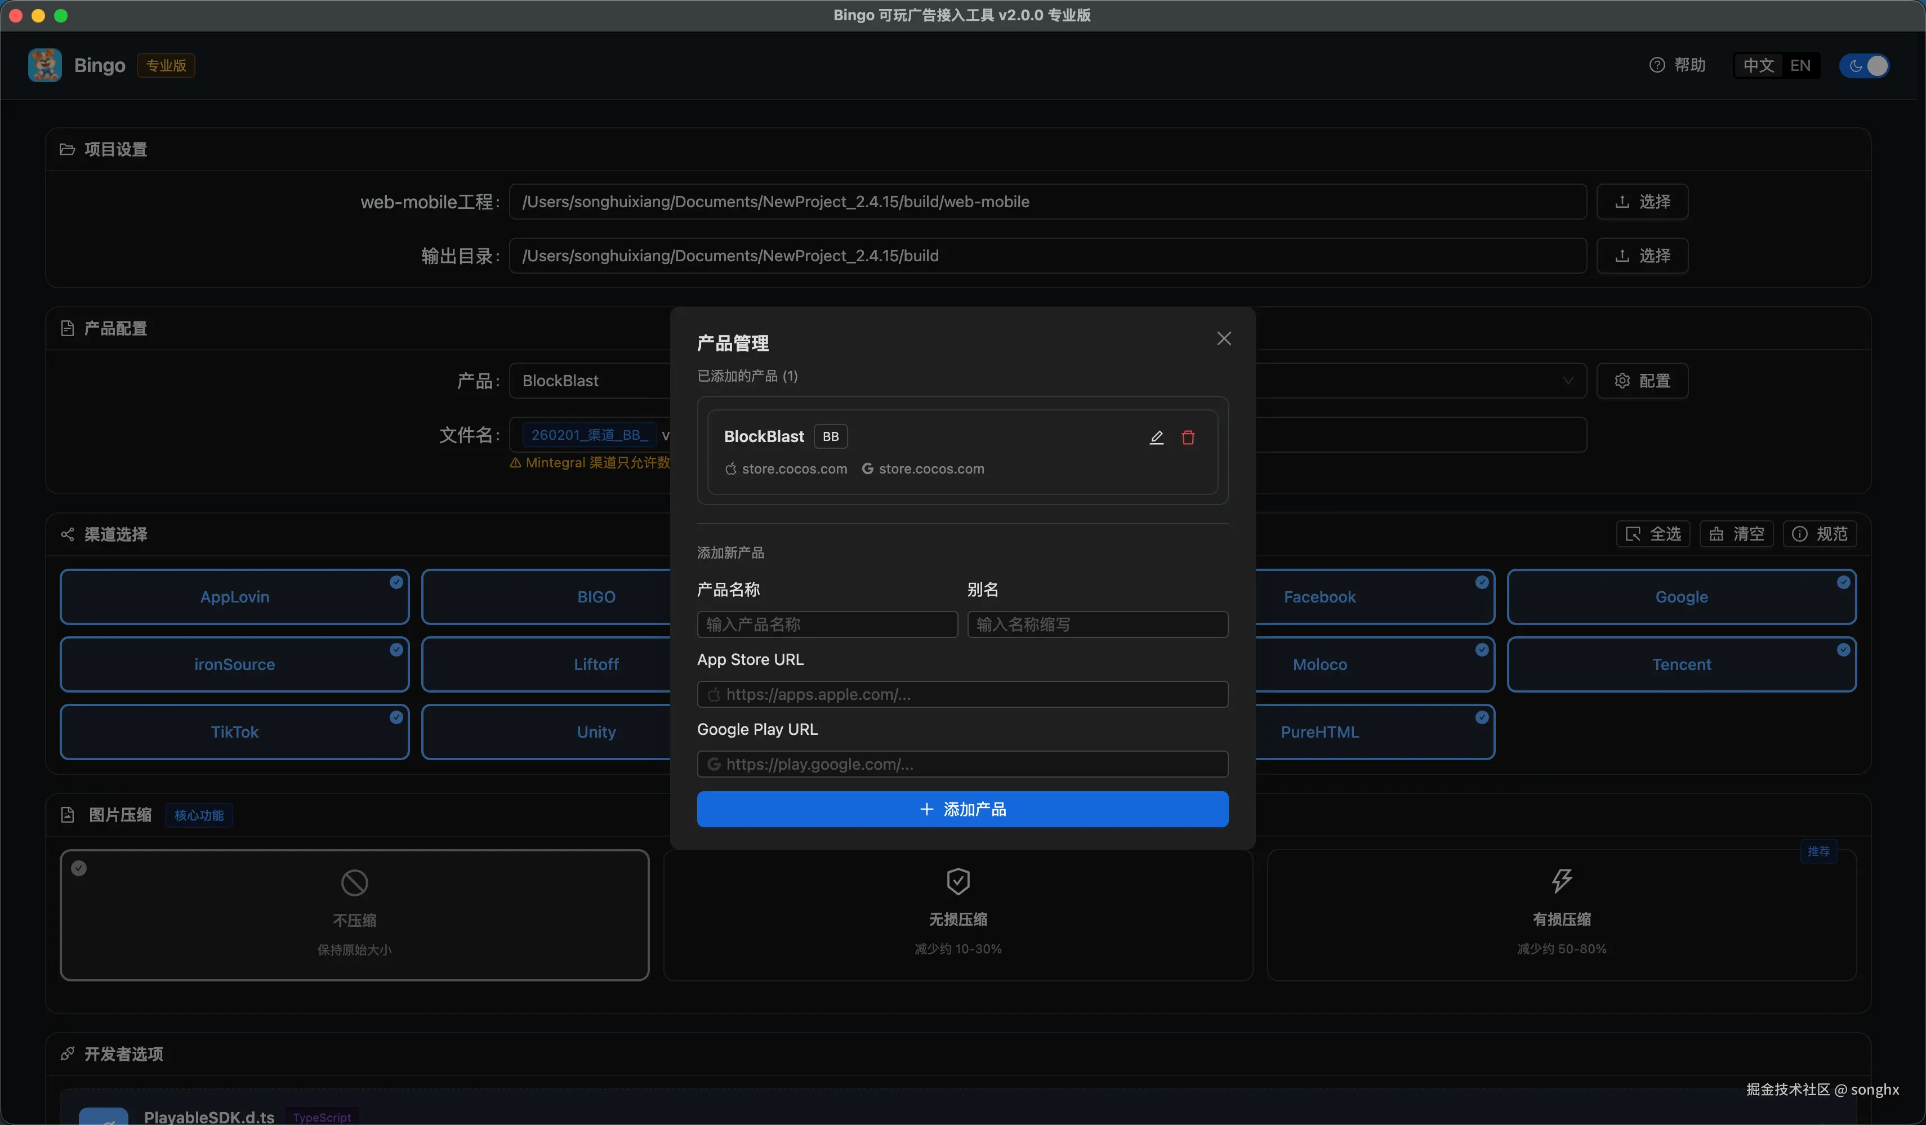Toggle the Google channel

coord(1682,597)
